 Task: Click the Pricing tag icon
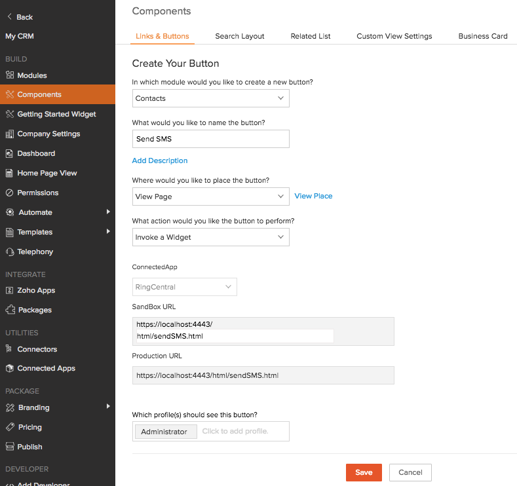(x=10, y=427)
